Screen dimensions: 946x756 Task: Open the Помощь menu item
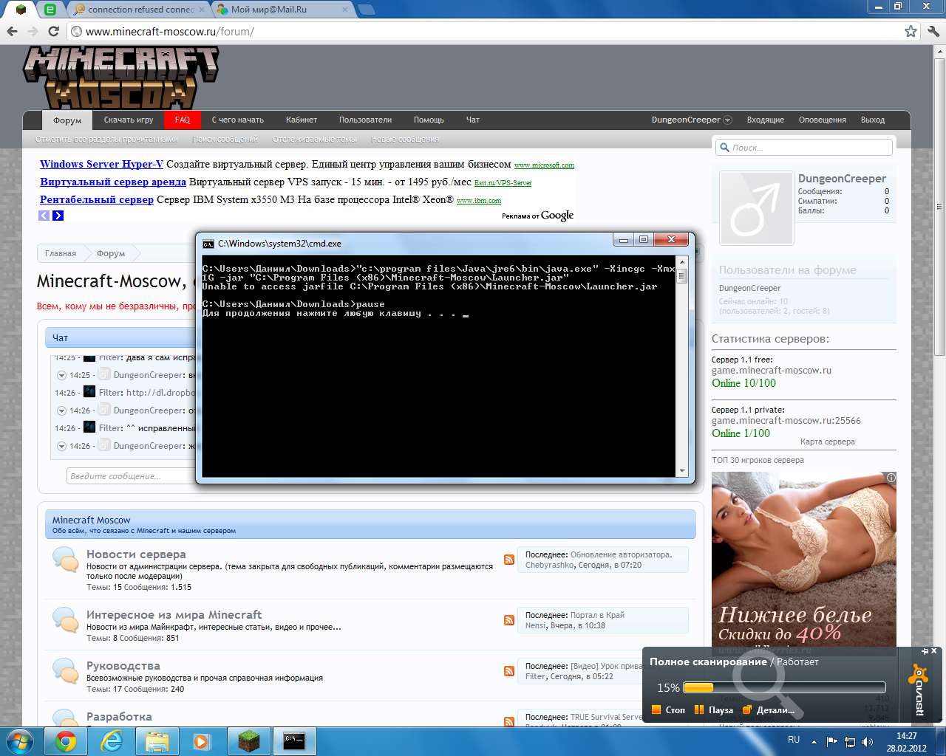[429, 120]
